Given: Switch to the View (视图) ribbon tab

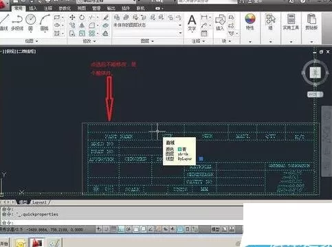Looking at the screenshot, I should tap(81, 8).
